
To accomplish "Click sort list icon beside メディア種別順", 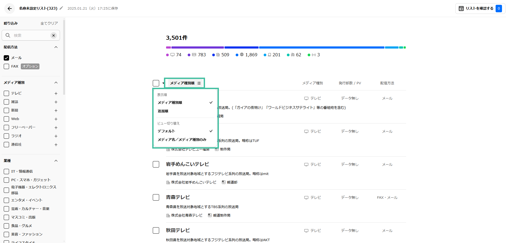I will 199,83.
